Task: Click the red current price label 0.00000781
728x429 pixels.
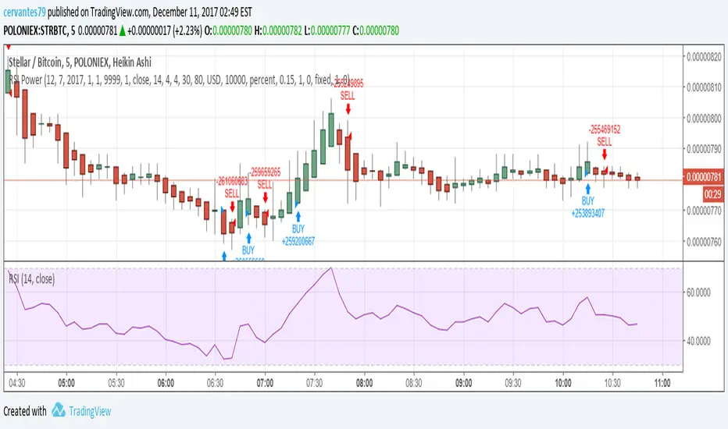Action: tap(704, 177)
